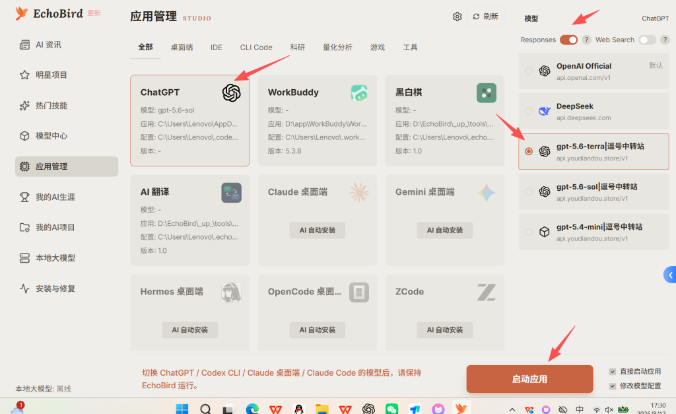Open the Windows Start menu
The width and height of the screenshot is (676, 414).
click(182, 409)
